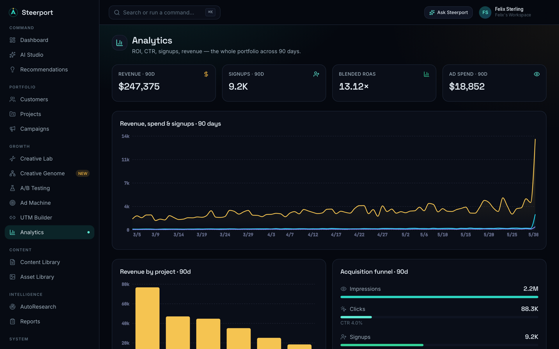Viewport: 559px width, 349px height.
Task: Click the Acquisition funnel · 90d title
Action: click(374, 272)
